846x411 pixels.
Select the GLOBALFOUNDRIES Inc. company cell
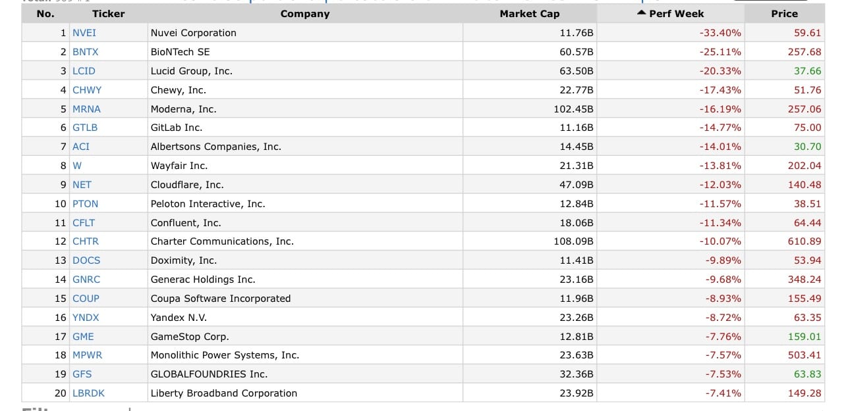[x=305, y=374]
